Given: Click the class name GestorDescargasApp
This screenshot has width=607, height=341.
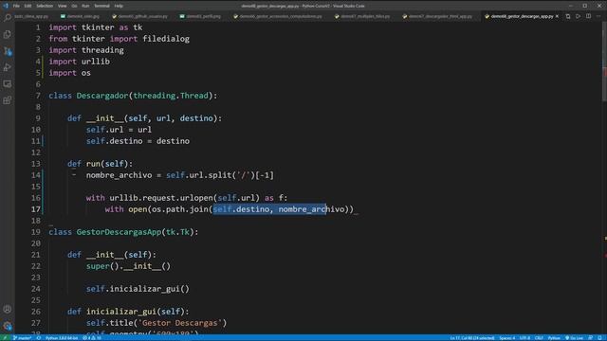Looking at the screenshot, I should 119,232.
